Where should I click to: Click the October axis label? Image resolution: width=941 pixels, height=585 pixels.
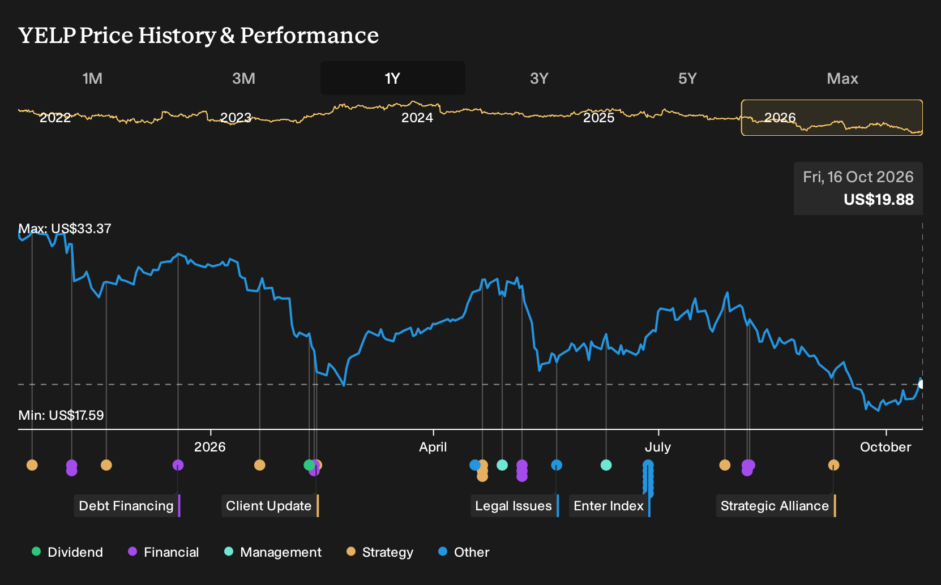pyautogui.click(x=886, y=447)
